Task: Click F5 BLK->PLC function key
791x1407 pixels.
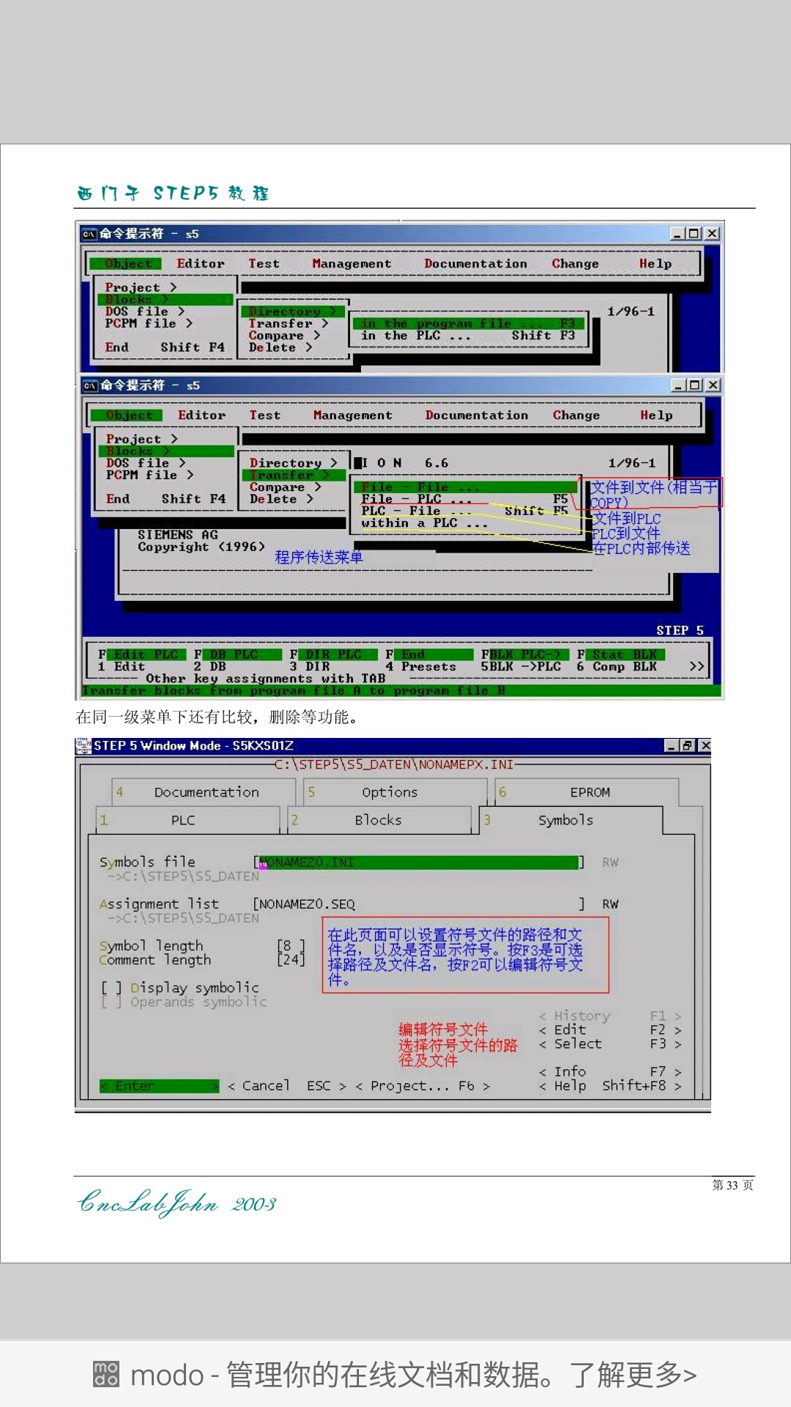Action: point(524,660)
